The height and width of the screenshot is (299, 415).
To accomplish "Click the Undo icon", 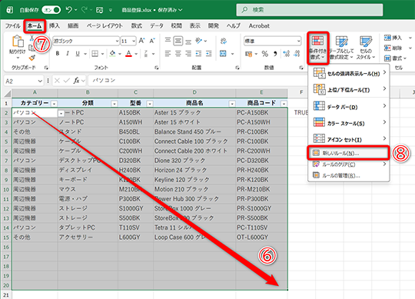I will click(69, 10).
